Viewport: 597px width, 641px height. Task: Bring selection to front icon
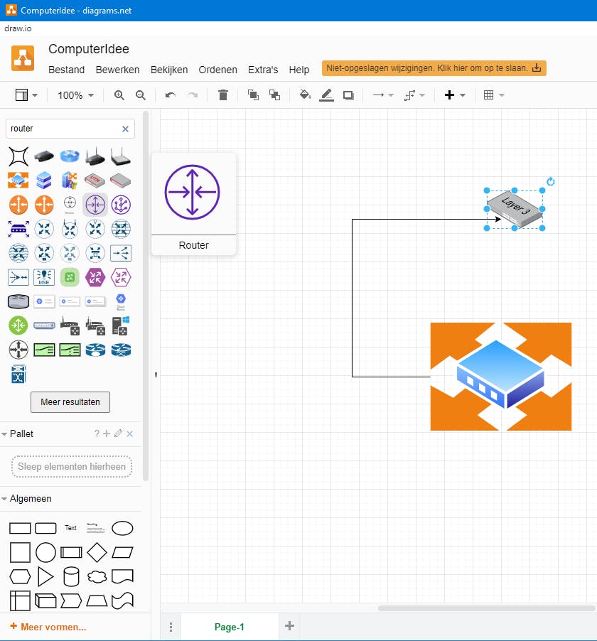click(x=253, y=95)
